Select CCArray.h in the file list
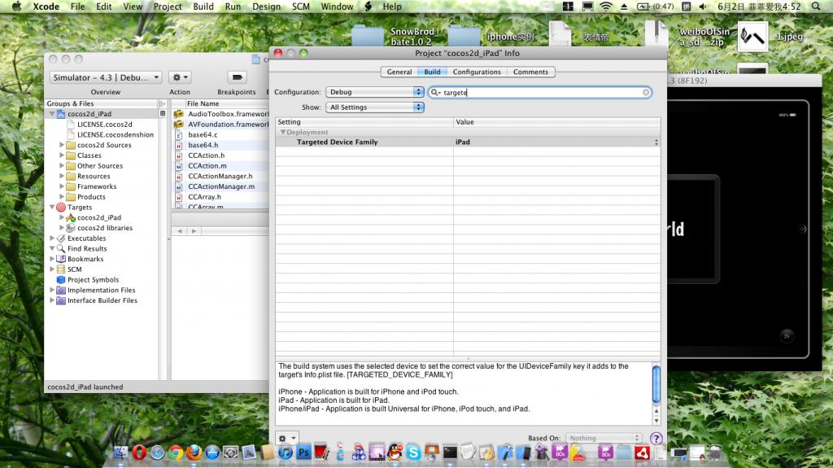Viewport: 833px width, 468px height. [204, 197]
